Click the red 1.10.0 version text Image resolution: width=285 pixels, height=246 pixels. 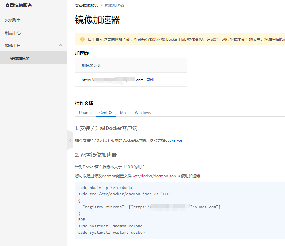click(x=97, y=140)
